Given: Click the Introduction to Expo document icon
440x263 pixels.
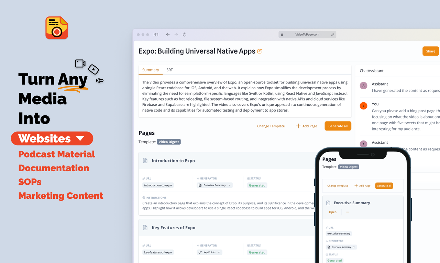Looking at the screenshot, I should click(145, 161).
